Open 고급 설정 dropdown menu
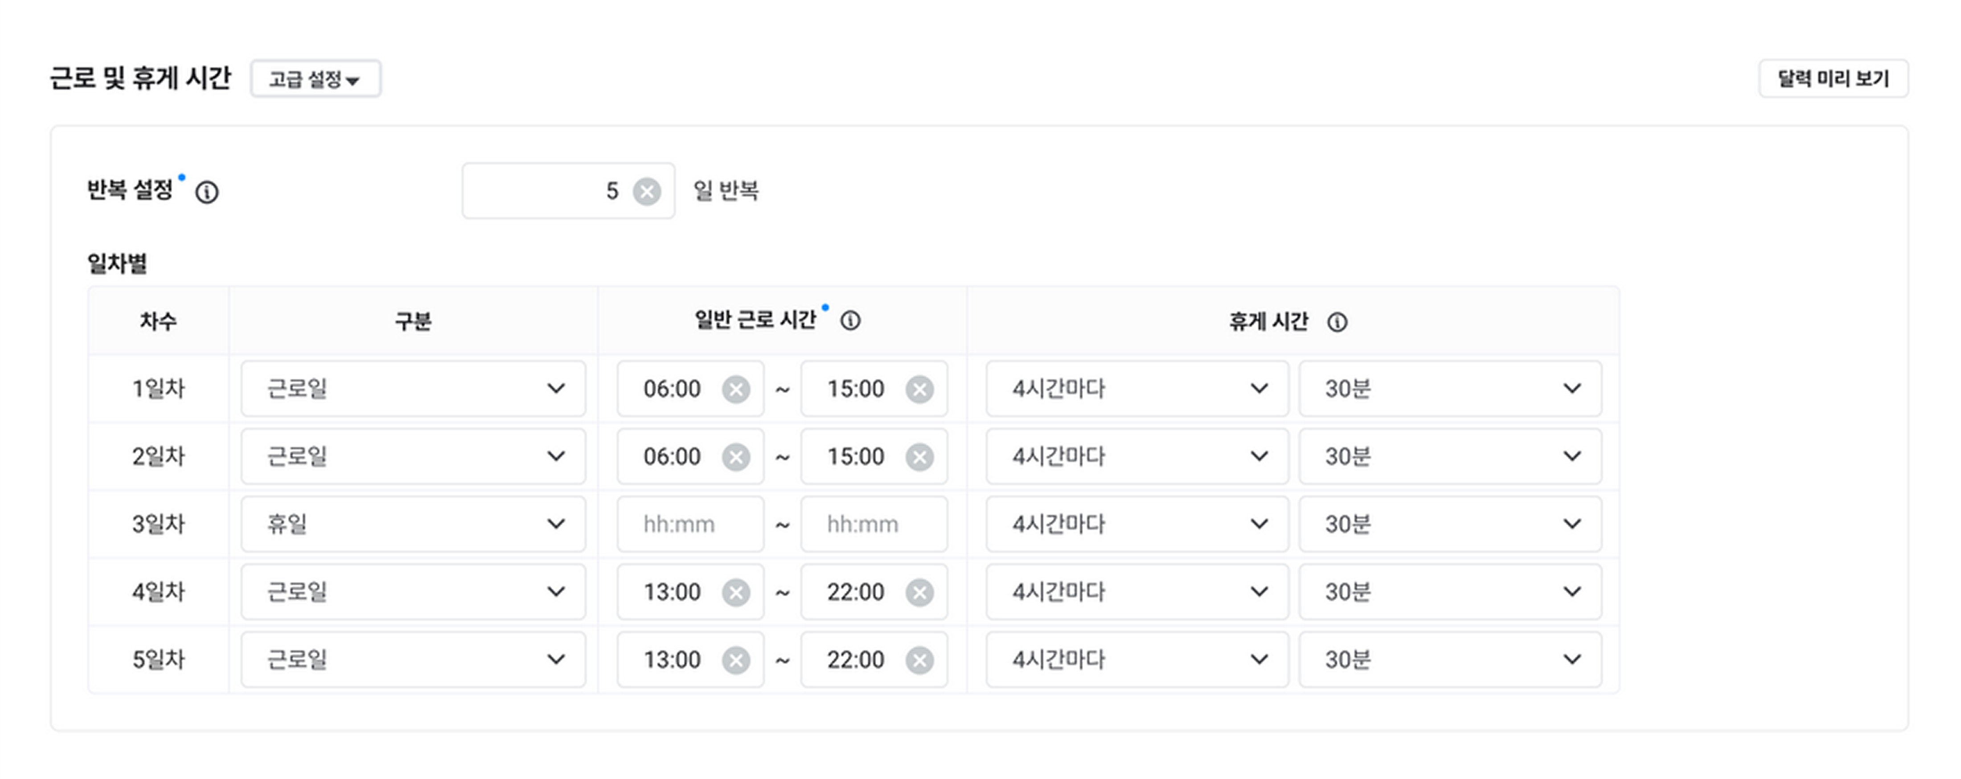Image resolution: width=1961 pixels, height=779 pixels. (x=315, y=79)
